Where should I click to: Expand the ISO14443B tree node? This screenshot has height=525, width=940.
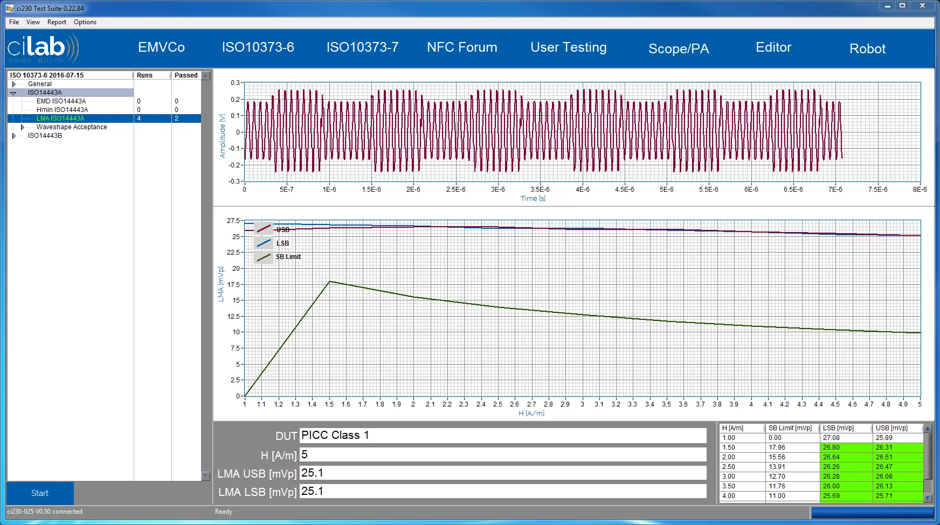click(13, 136)
